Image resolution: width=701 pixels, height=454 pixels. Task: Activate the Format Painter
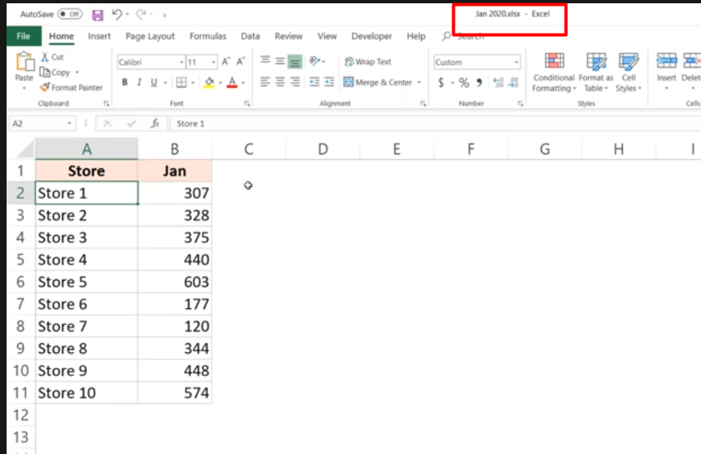point(71,88)
